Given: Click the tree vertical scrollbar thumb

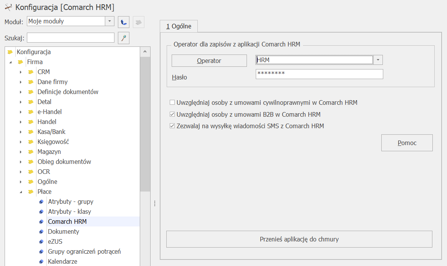Looking at the screenshot, I should coord(145,124).
